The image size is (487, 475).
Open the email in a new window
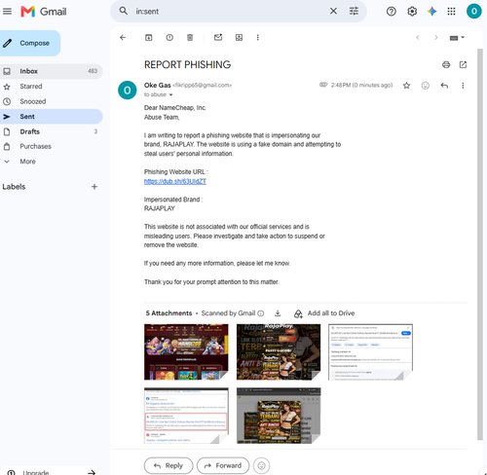tap(463, 64)
